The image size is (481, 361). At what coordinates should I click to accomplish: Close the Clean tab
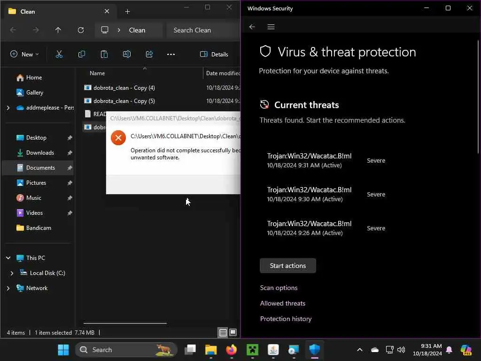click(107, 11)
